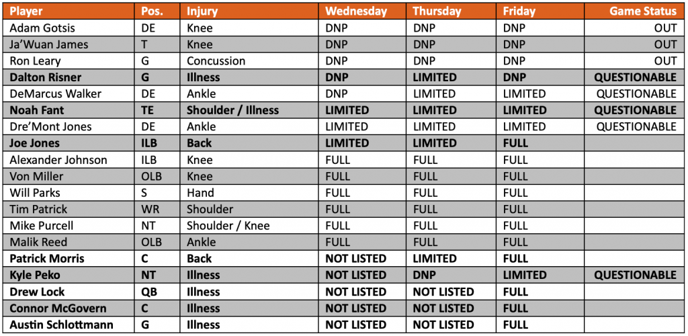Click the WR position cell
Viewport: 688px width, 336px height.
pyautogui.click(x=150, y=209)
